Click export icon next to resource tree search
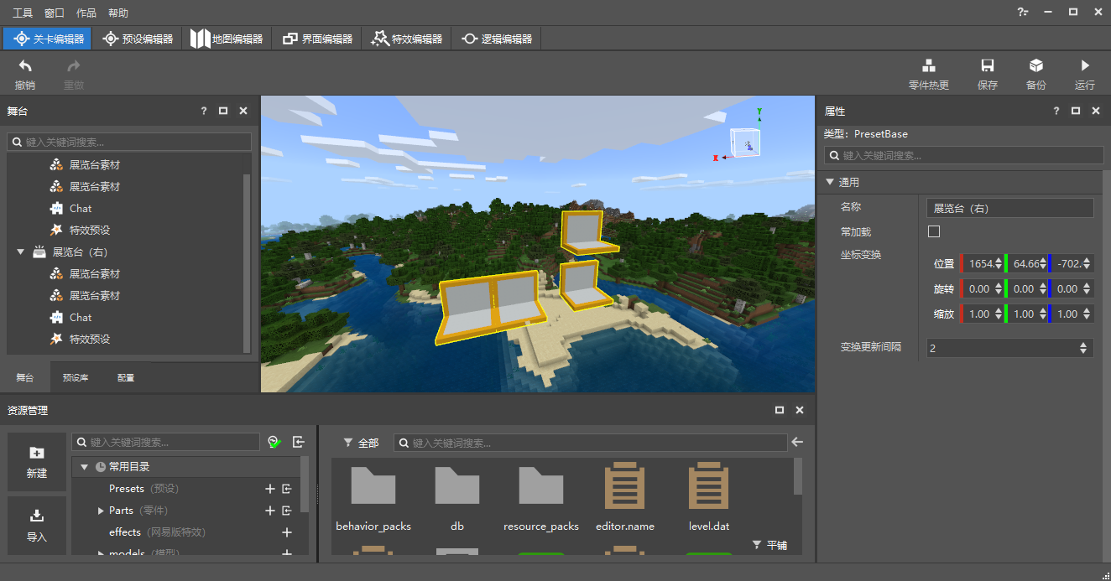Viewport: 1111px width, 581px height. tap(299, 442)
